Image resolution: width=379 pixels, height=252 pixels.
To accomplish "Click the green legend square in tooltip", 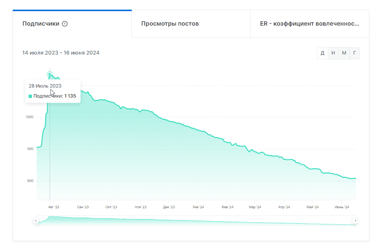I will point(30,96).
